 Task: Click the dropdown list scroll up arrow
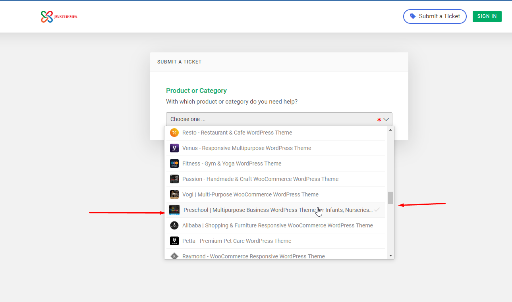point(390,130)
